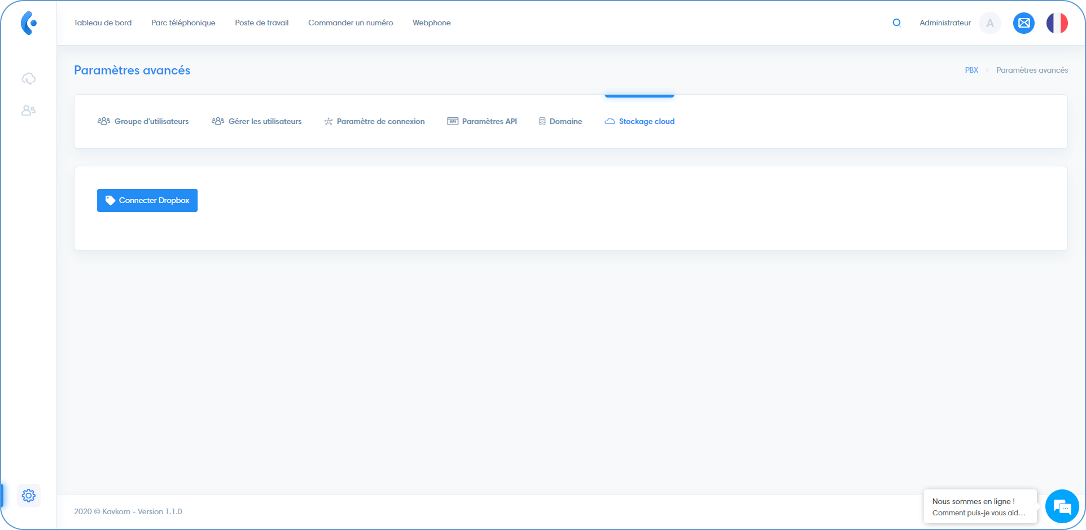
Task: Navigate to Parc téléphonique
Action: point(183,23)
